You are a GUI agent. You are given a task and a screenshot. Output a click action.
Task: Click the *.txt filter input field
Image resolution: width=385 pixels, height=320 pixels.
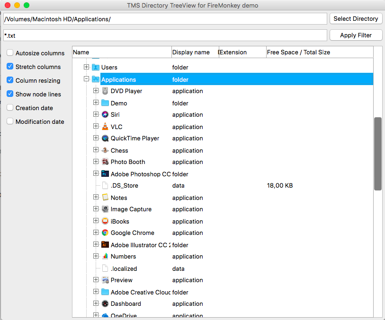pos(165,35)
